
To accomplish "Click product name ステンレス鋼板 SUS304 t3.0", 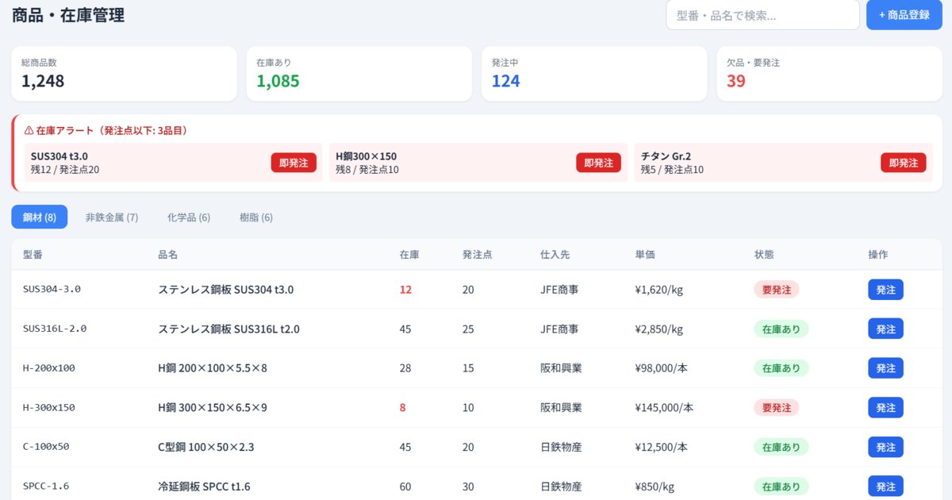I will (x=226, y=290).
